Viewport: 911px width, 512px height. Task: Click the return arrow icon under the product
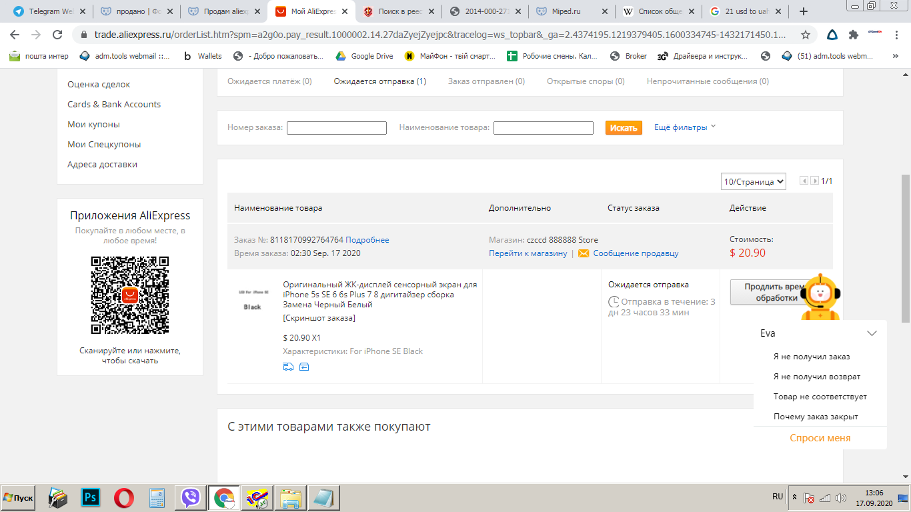304,366
